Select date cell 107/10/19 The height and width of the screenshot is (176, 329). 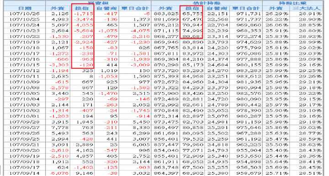click(x=24, y=42)
